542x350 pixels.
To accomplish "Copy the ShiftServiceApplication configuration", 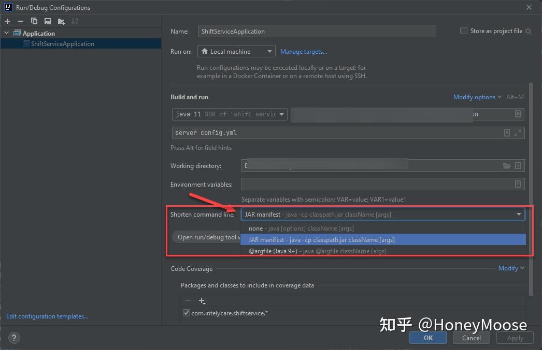I will (x=34, y=21).
